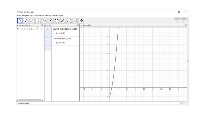Screen dimensions: 205x115
Task: Activate the Slider a=2 tool
Action: click(x=75, y=21)
